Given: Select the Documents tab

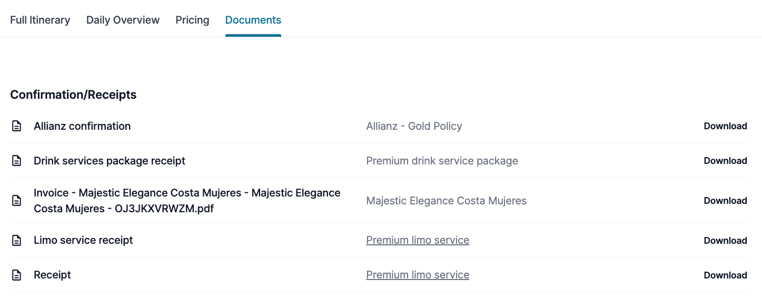Looking at the screenshot, I should point(253,20).
